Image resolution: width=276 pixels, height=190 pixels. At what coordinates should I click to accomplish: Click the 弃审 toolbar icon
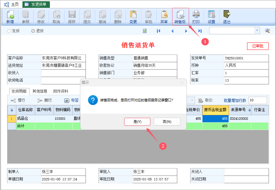(164, 17)
